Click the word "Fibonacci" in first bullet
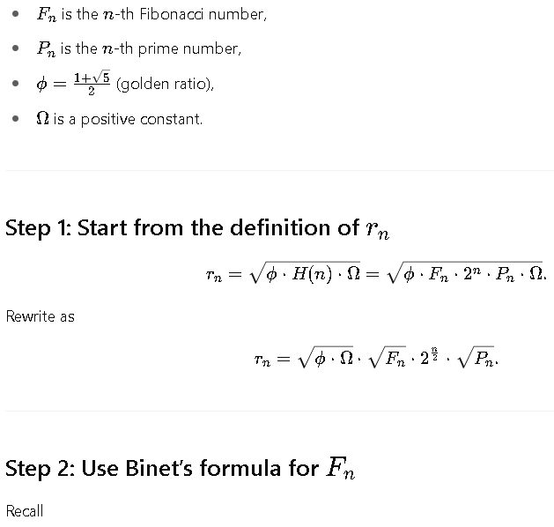Image resolution: width=554 pixels, height=527 pixels. tap(171, 14)
